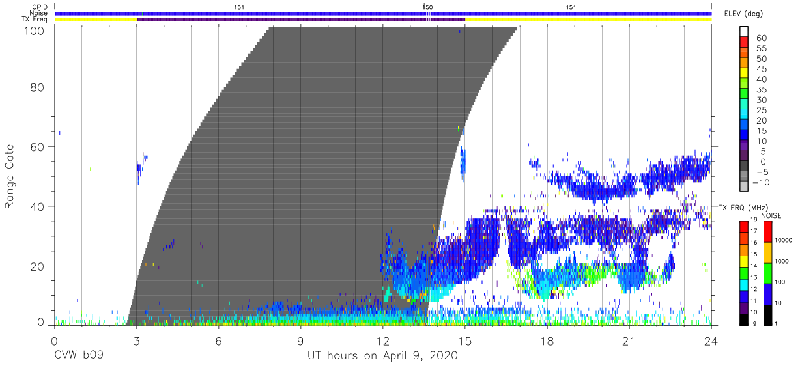Click the NOISE colorbar title
The image size is (800, 369).
772,215
